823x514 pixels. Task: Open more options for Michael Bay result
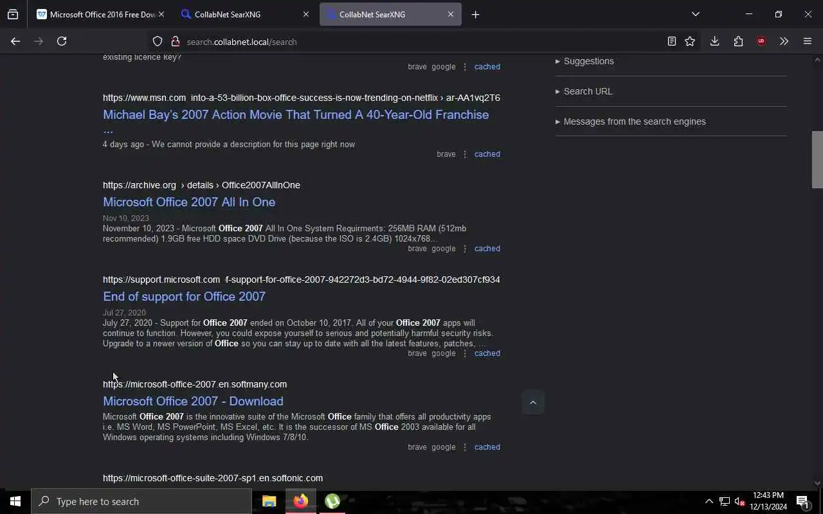pyautogui.click(x=465, y=154)
